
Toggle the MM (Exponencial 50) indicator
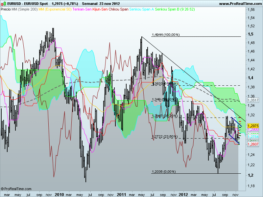pos(54,10)
